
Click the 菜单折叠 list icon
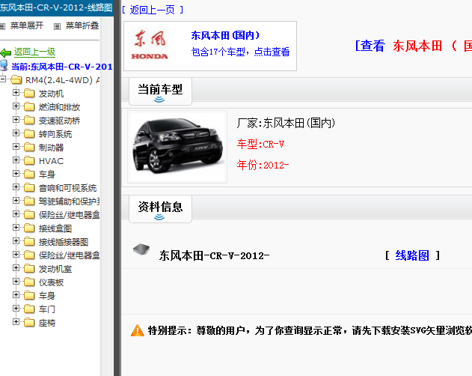(57, 26)
